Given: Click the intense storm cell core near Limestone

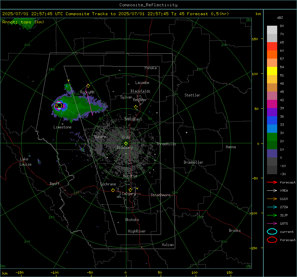Looking at the screenshot, I should (59, 105).
